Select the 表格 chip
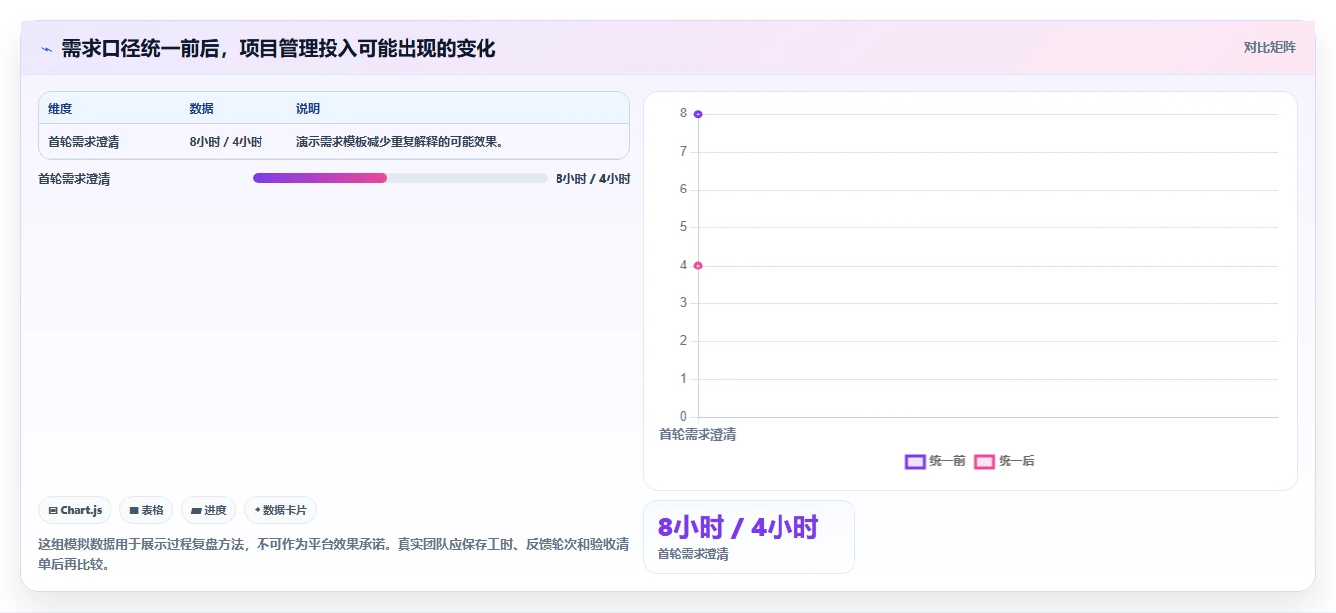The width and height of the screenshot is (1336, 613). point(146,510)
